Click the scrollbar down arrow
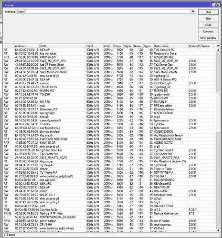Viewport: 222px width, 238px height. tap(218, 230)
